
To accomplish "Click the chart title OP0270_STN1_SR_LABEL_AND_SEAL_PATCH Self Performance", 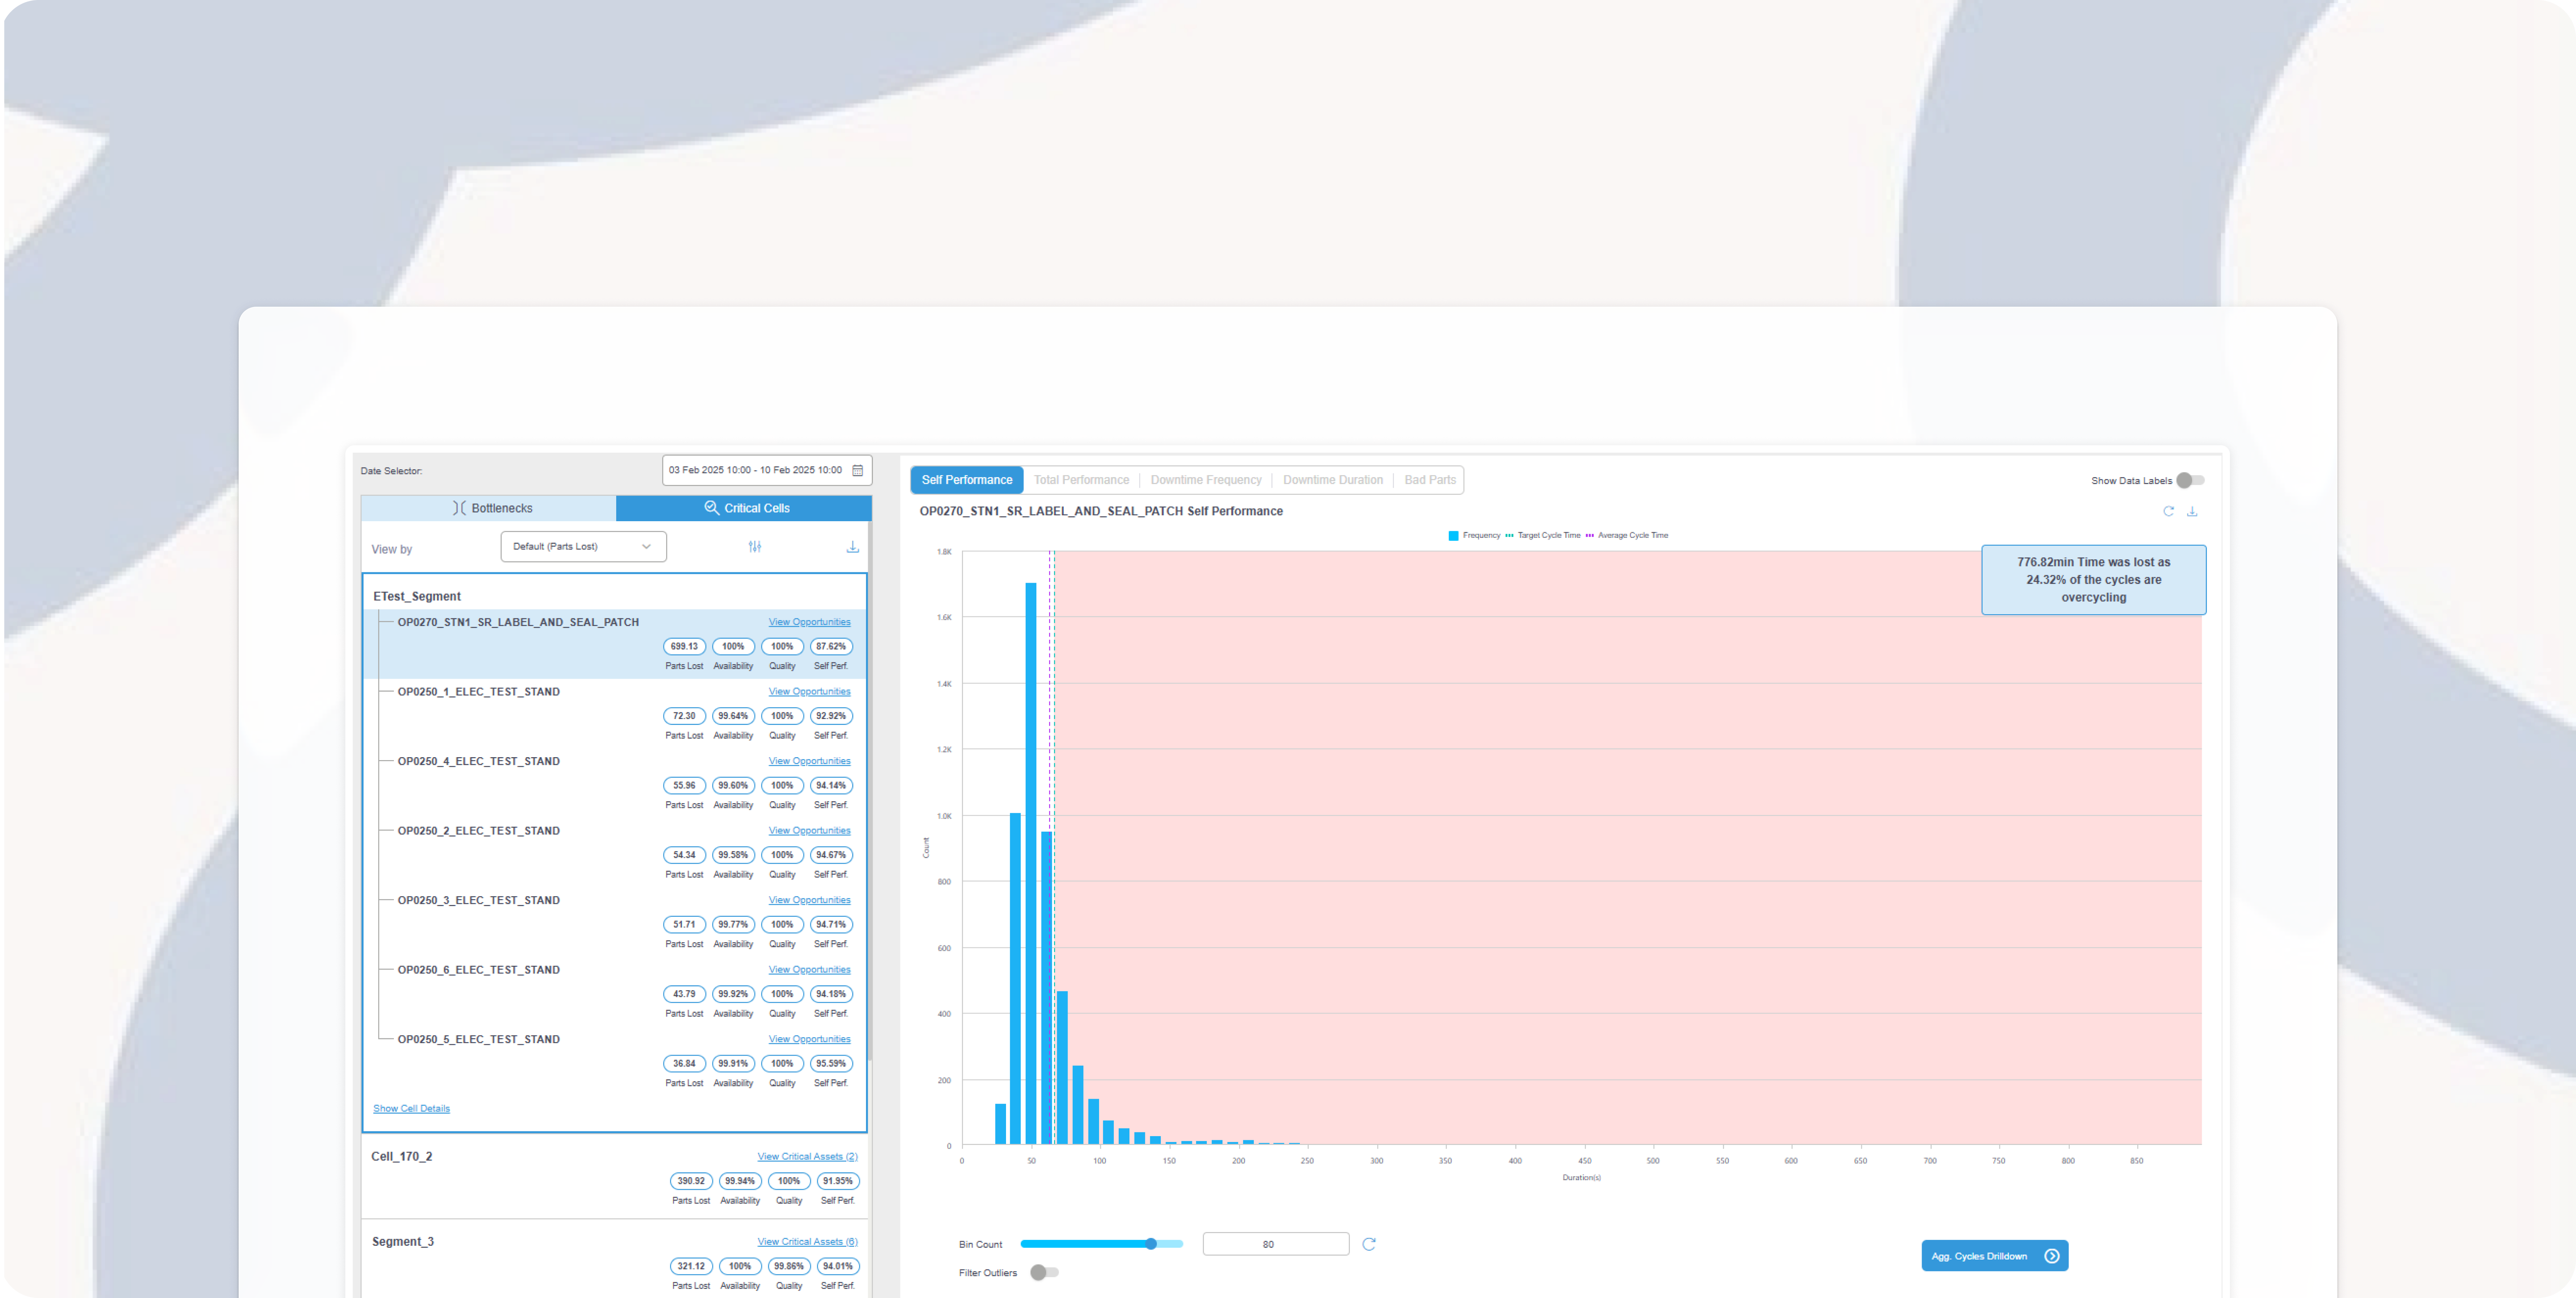I will (x=1101, y=511).
